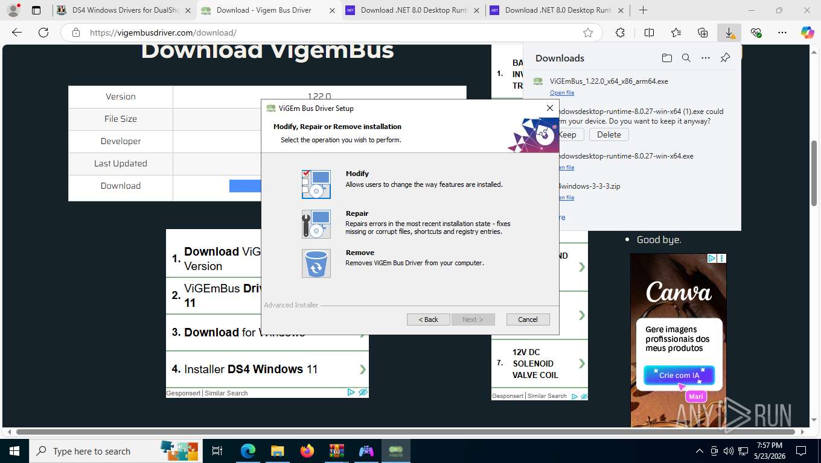Select the Repair installation option icon
Screen dimensions: 821x463
point(316,224)
